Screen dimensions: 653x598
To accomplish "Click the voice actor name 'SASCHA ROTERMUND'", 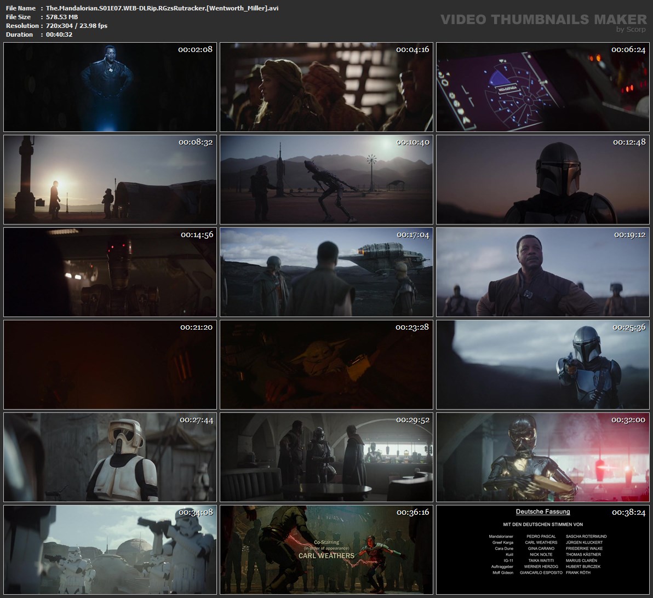I will (586, 536).
